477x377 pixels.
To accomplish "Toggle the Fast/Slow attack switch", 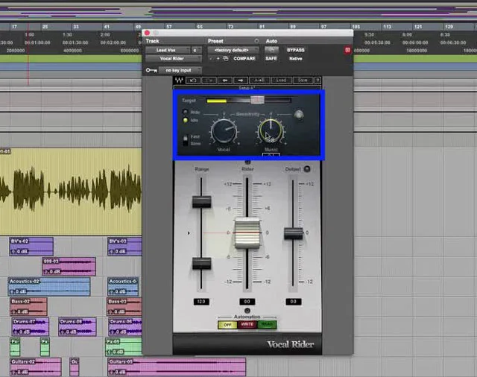I will pyautogui.click(x=185, y=140).
